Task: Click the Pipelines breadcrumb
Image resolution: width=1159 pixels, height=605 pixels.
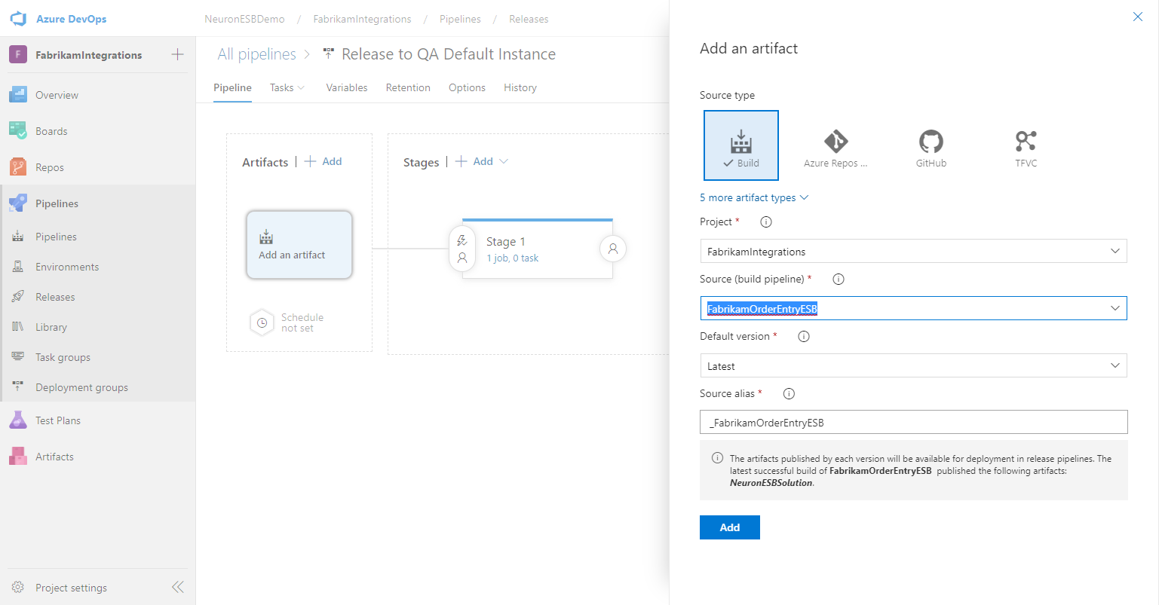Action: tap(460, 19)
